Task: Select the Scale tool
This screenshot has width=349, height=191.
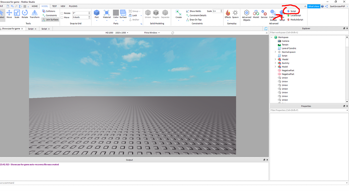Action: [x=17, y=14]
